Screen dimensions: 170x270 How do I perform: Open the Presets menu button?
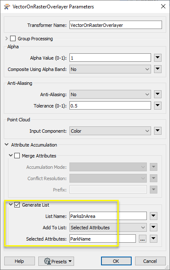click(x=56, y=261)
